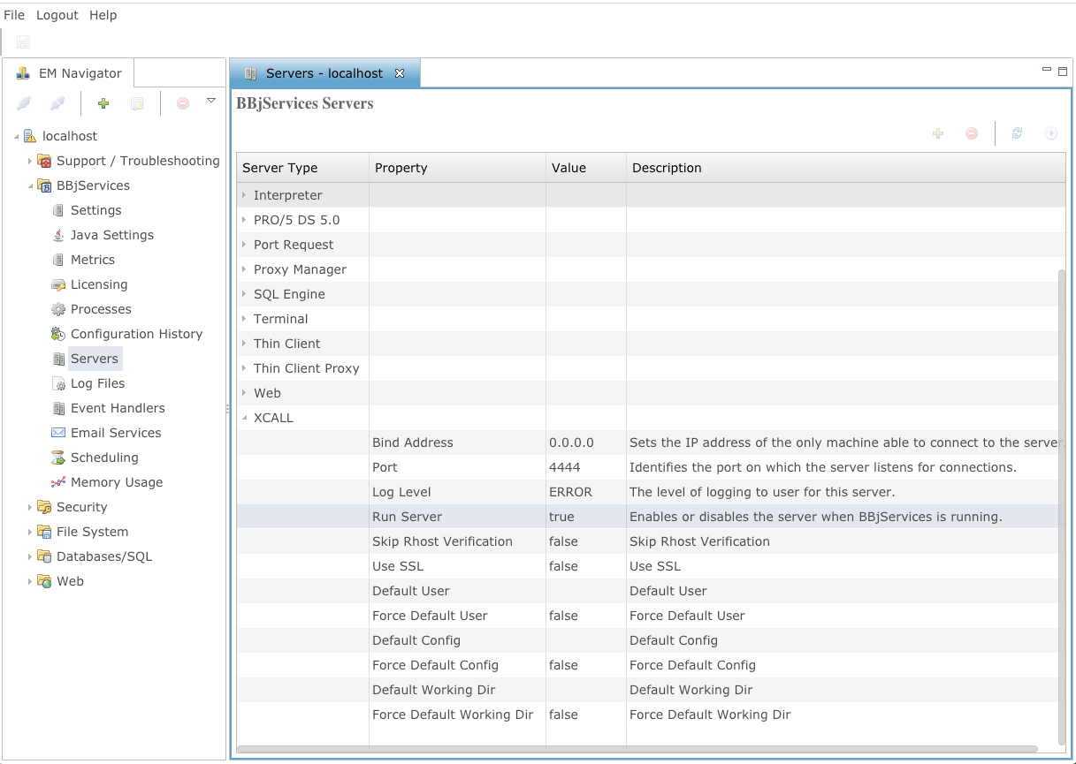This screenshot has width=1076, height=764.
Task: Click the Server Type column header
Action: coord(303,168)
